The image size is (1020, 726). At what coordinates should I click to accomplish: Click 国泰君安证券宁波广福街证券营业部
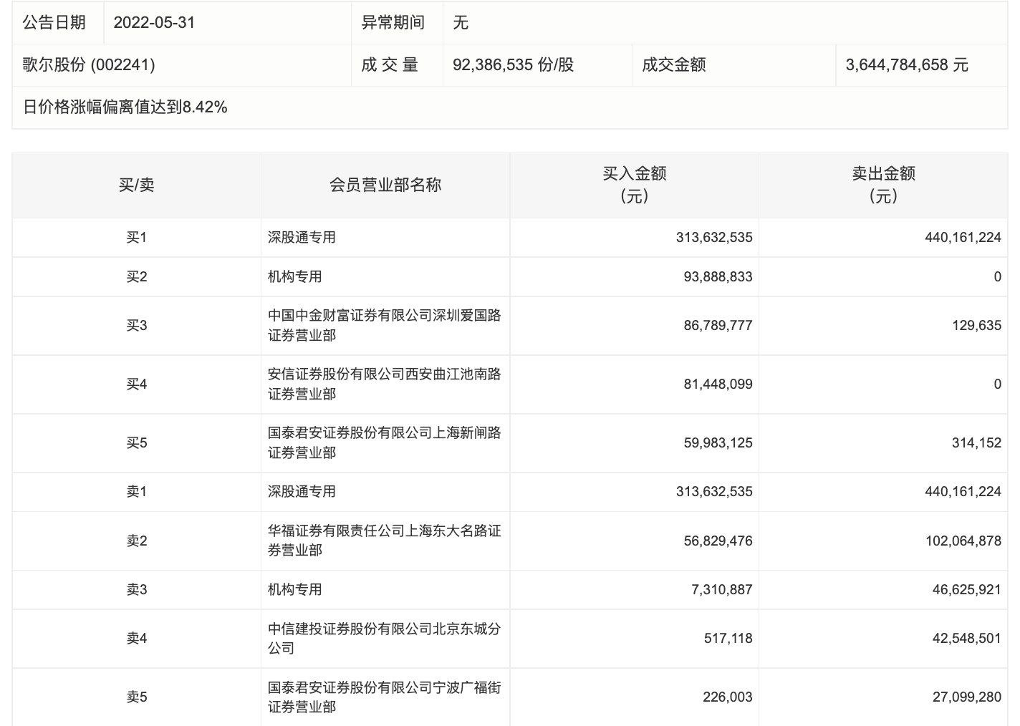[x=385, y=697]
